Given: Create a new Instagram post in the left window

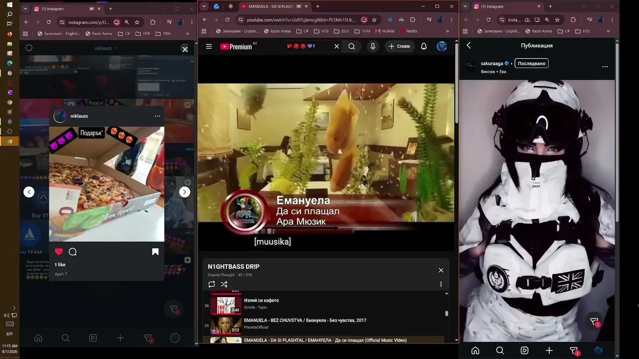Looking at the screenshot, I should click(x=120, y=338).
